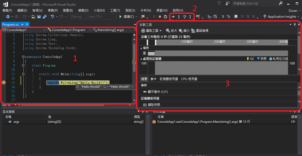The height and width of the screenshot is (156, 302).
Task: Restart debugging with the circular arrow
Action: point(165,17)
